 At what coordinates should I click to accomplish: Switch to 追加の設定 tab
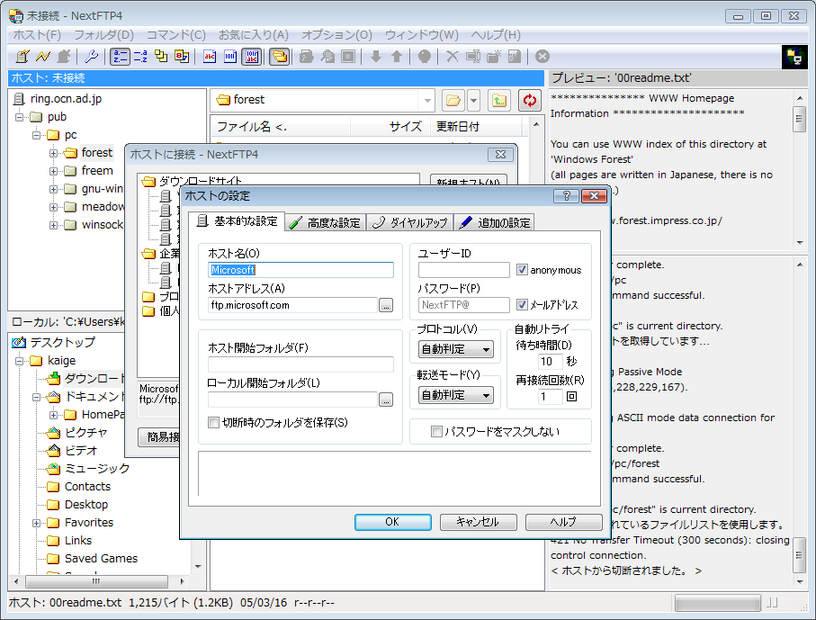pyautogui.click(x=495, y=223)
